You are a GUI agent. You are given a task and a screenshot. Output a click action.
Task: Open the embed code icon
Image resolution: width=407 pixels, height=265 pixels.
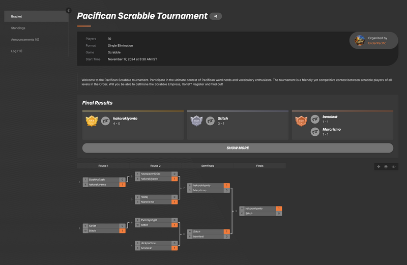tap(394, 166)
